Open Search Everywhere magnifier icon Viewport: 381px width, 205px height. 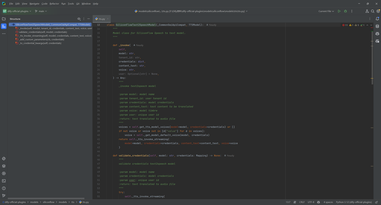[373, 11]
